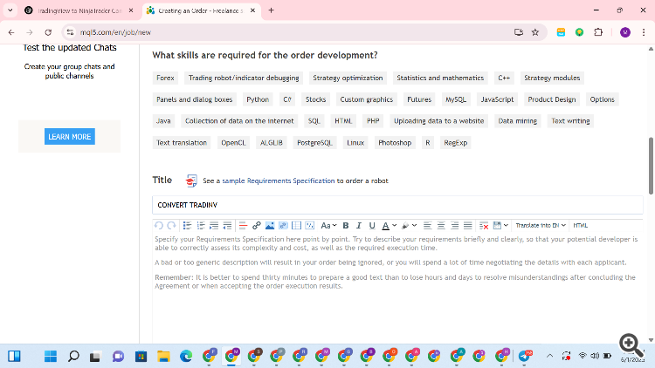655x368 pixels.
Task: Open the browser extensions puzzle icon
Action: click(598, 32)
